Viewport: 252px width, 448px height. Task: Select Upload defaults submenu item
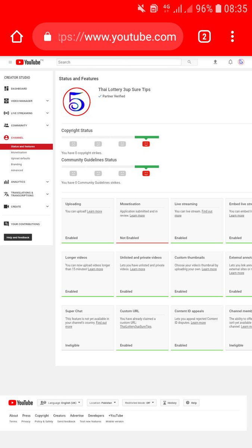21,158
